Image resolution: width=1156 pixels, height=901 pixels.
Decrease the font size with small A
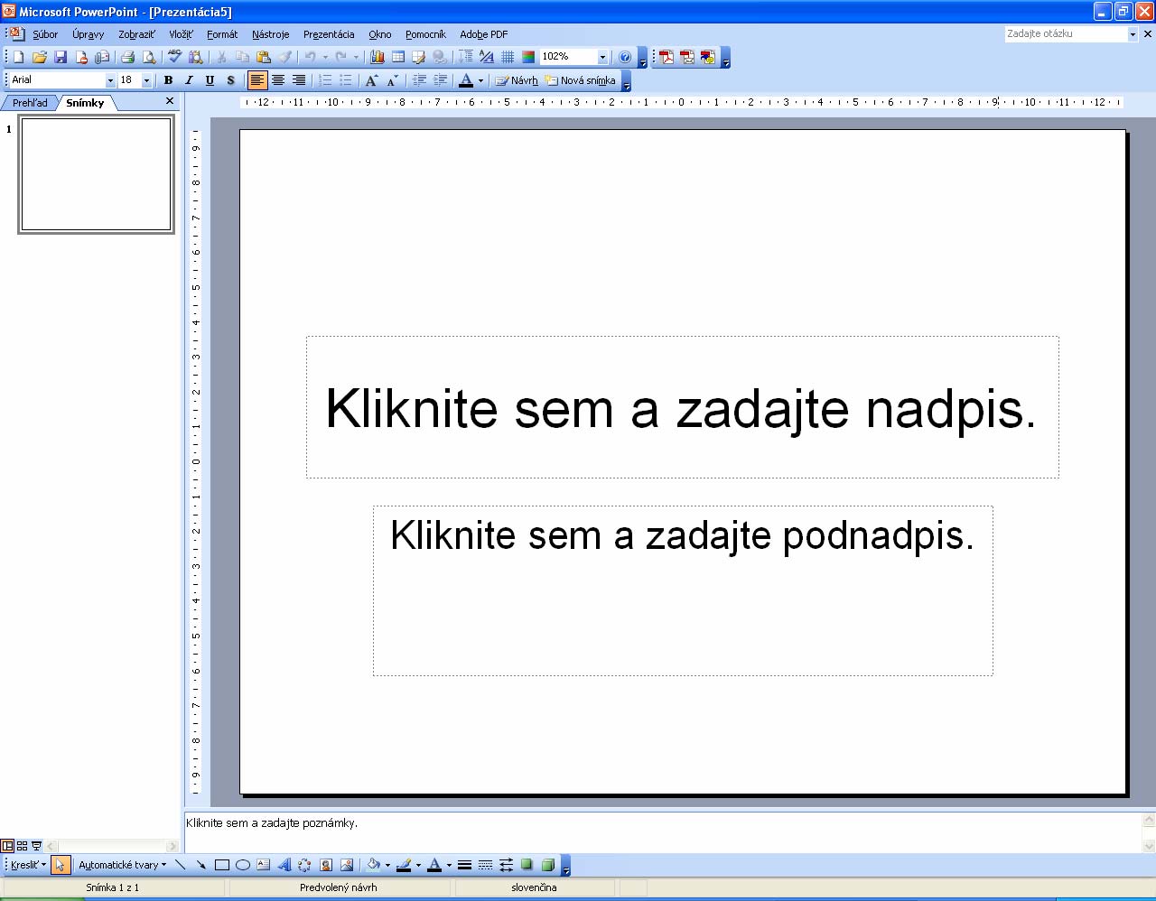(x=392, y=80)
